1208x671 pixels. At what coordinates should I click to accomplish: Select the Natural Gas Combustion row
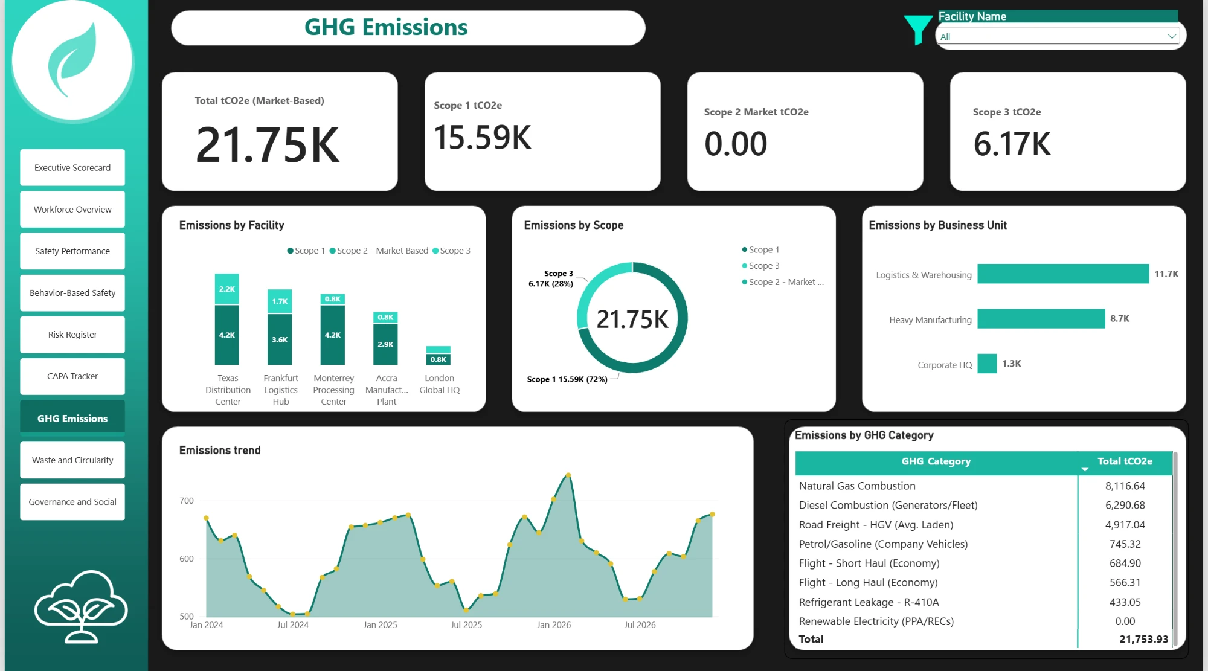(983, 486)
